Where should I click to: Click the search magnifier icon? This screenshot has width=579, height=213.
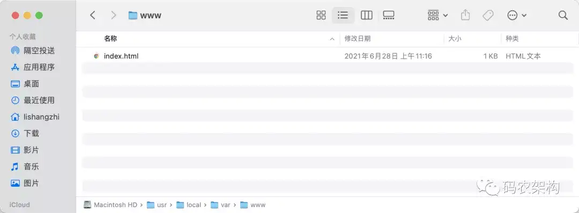click(x=563, y=15)
